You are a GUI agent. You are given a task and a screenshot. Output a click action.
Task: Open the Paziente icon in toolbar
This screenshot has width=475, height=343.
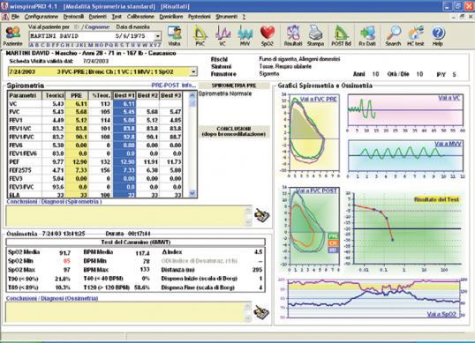point(12,35)
